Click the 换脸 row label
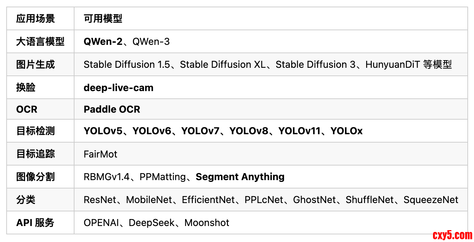This screenshot has width=474, height=242. 26,88
